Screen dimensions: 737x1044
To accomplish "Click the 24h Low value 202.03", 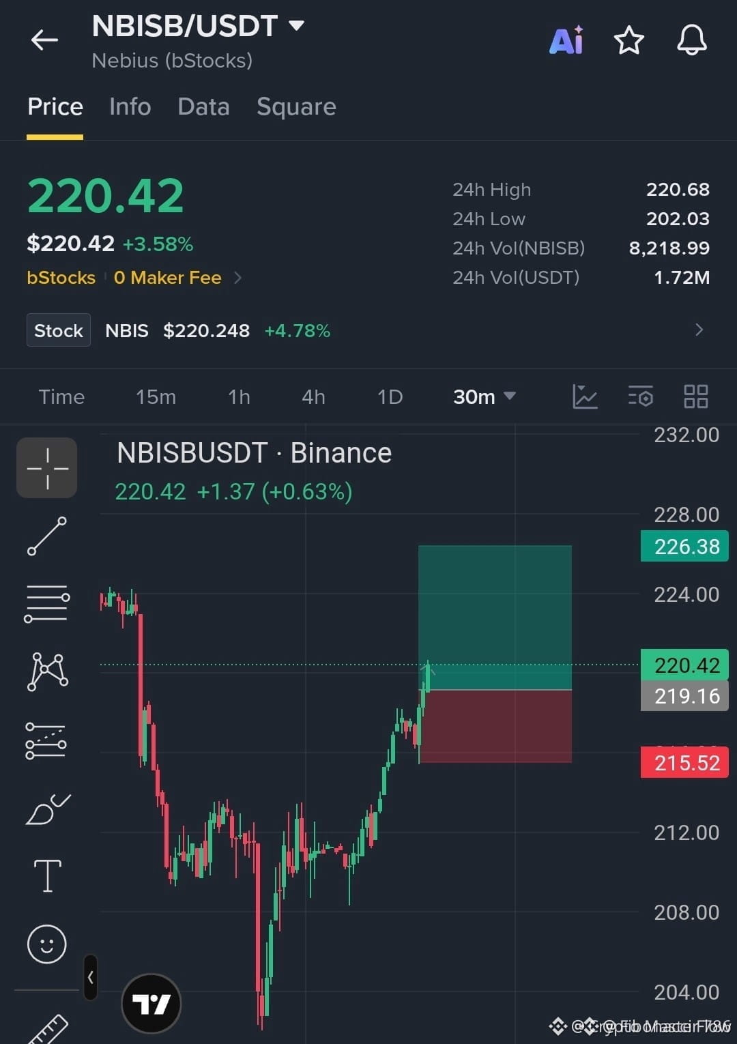I will tap(678, 219).
